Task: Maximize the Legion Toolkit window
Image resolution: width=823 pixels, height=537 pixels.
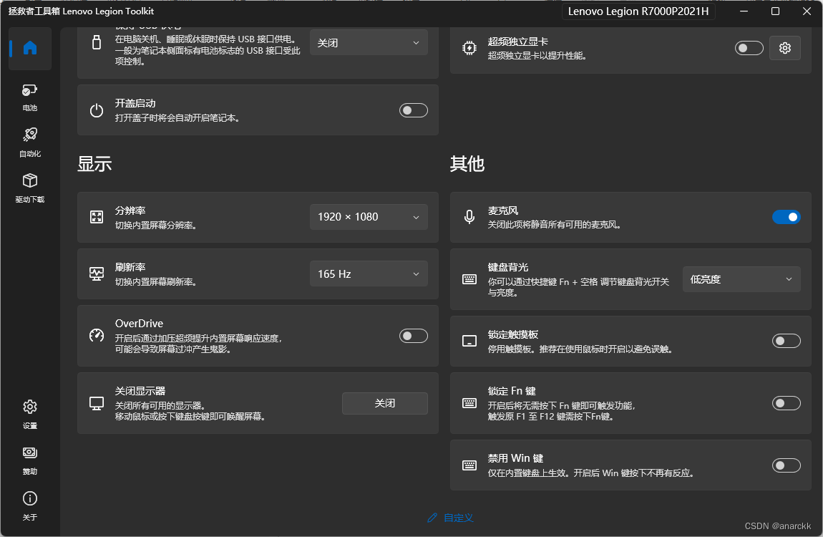Action: click(x=775, y=11)
